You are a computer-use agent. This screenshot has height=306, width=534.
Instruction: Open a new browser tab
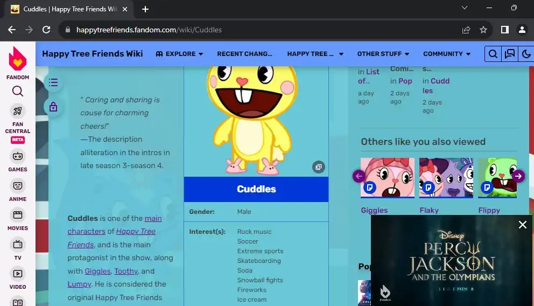[145, 9]
